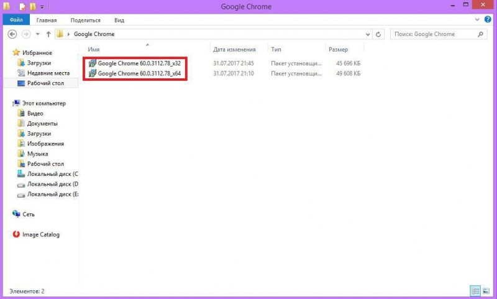
Task: Sort by the Тип column header
Action: point(276,50)
